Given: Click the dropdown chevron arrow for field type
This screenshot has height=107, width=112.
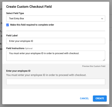Looking at the screenshot, I should point(102,19).
